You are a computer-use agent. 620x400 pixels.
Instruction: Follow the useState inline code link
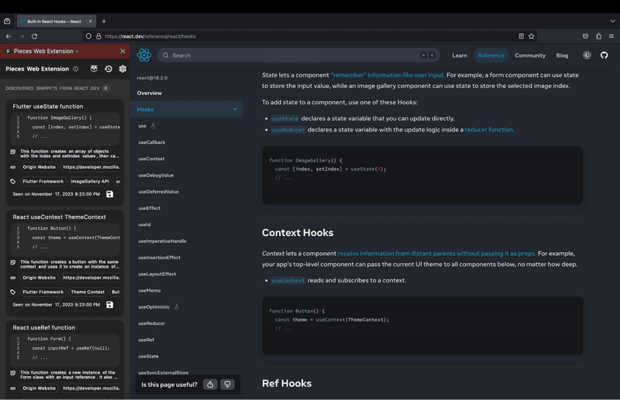point(284,118)
